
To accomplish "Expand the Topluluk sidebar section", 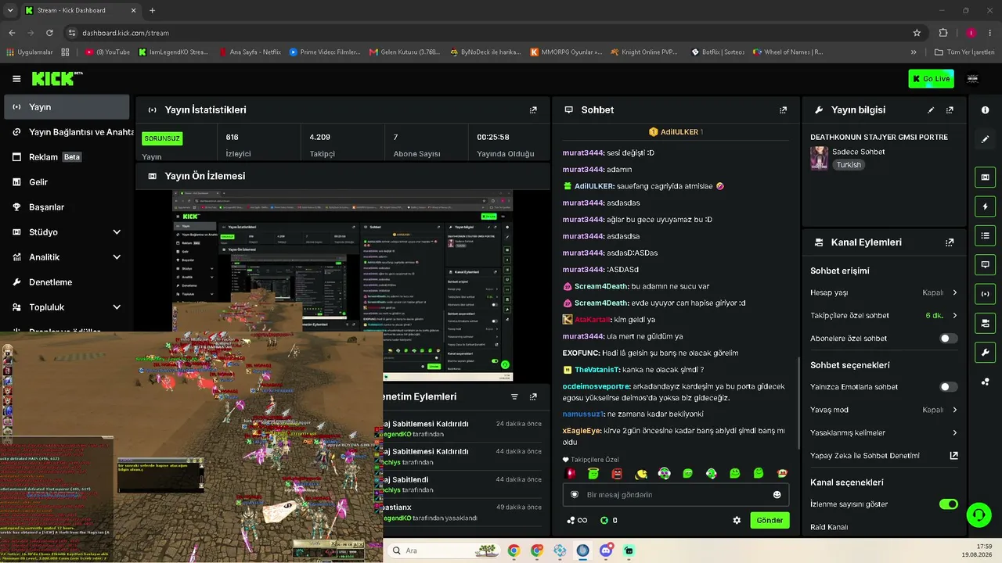I will (x=117, y=307).
